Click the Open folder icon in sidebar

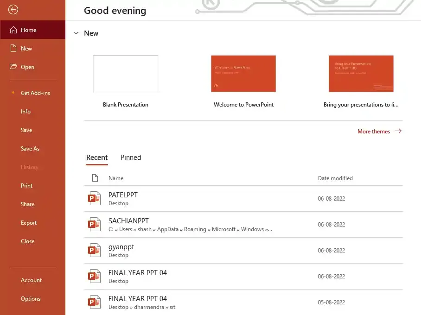[x=13, y=67]
